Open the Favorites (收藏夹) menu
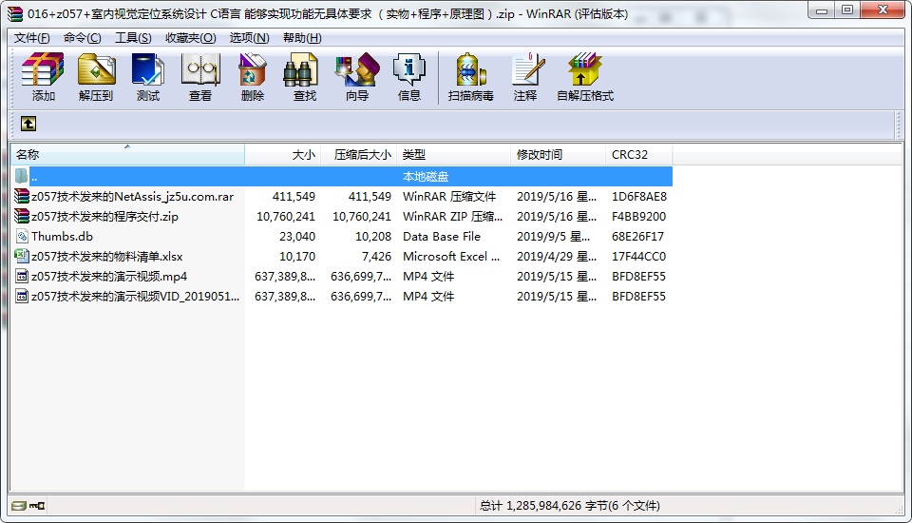Viewport: 912px width, 523px height. click(190, 38)
